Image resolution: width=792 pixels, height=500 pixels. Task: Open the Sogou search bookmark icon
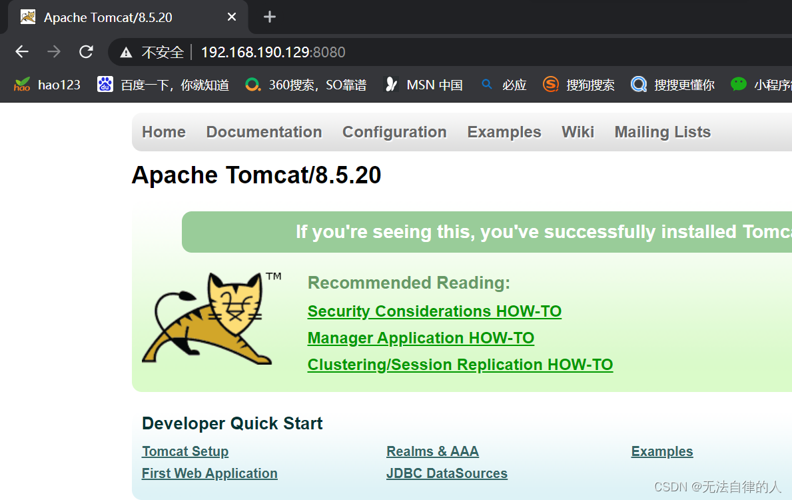(x=551, y=85)
